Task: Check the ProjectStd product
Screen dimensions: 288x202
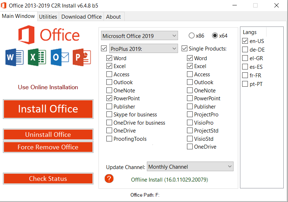Action: click(x=190, y=130)
